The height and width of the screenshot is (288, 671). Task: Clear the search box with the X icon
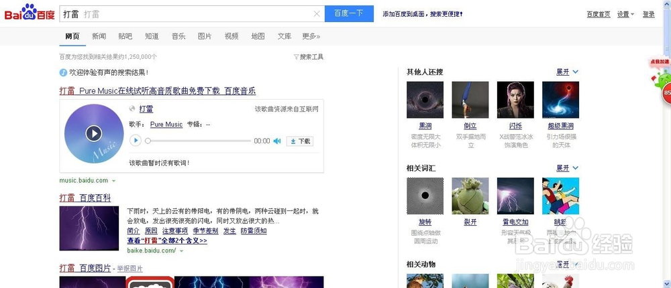click(x=317, y=13)
